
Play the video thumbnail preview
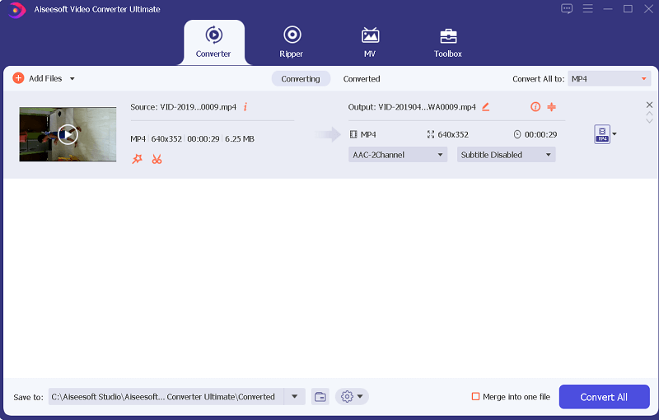(x=68, y=134)
